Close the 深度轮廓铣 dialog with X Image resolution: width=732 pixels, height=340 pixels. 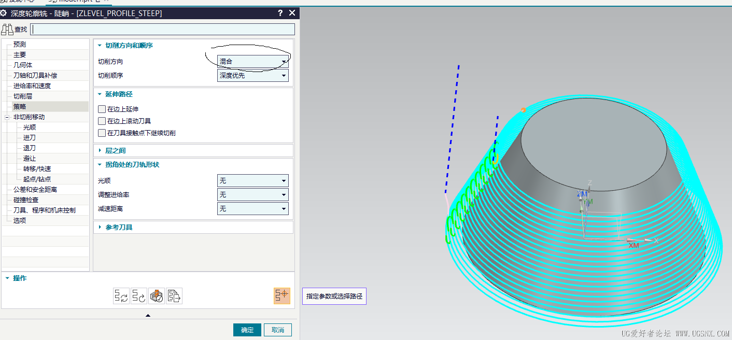click(x=292, y=13)
